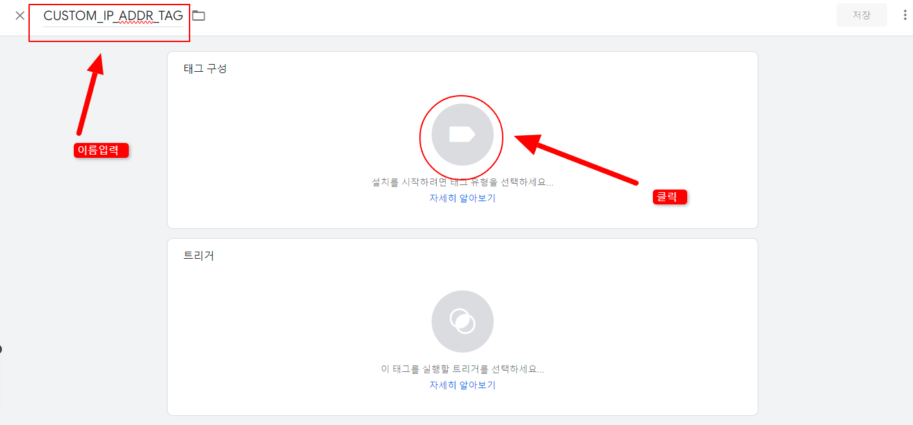Open the 자세히 알아보기 link under 태그 구성

tap(461, 198)
